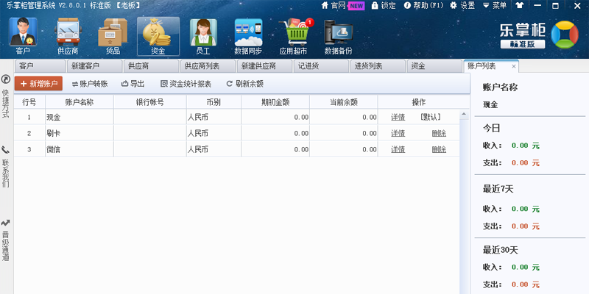Switch to the 供应商 tab
Image resolution: width=589 pixels, height=294 pixels.
pos(152,66)
